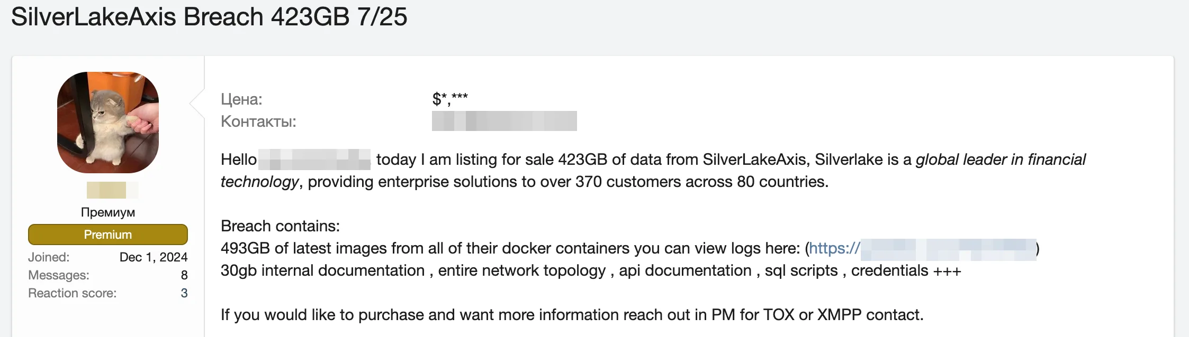
Task: Click the blurred mention after Hello
Action: (314, 160)
